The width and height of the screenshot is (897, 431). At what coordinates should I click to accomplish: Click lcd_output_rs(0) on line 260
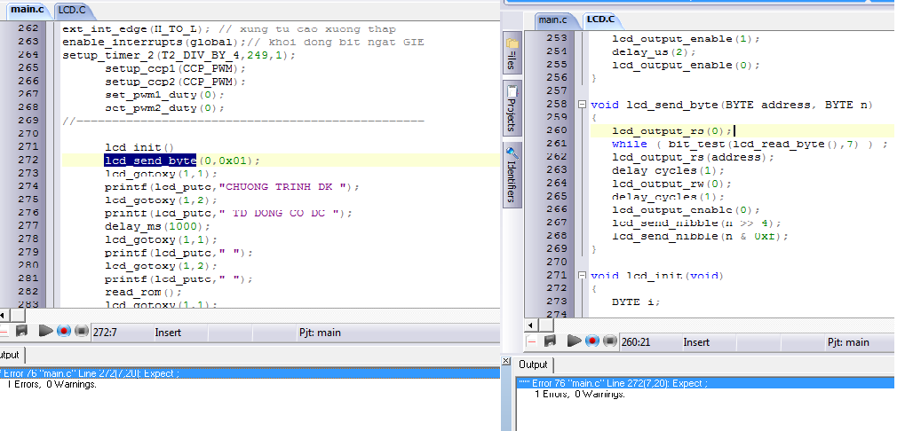coord(671,130)
